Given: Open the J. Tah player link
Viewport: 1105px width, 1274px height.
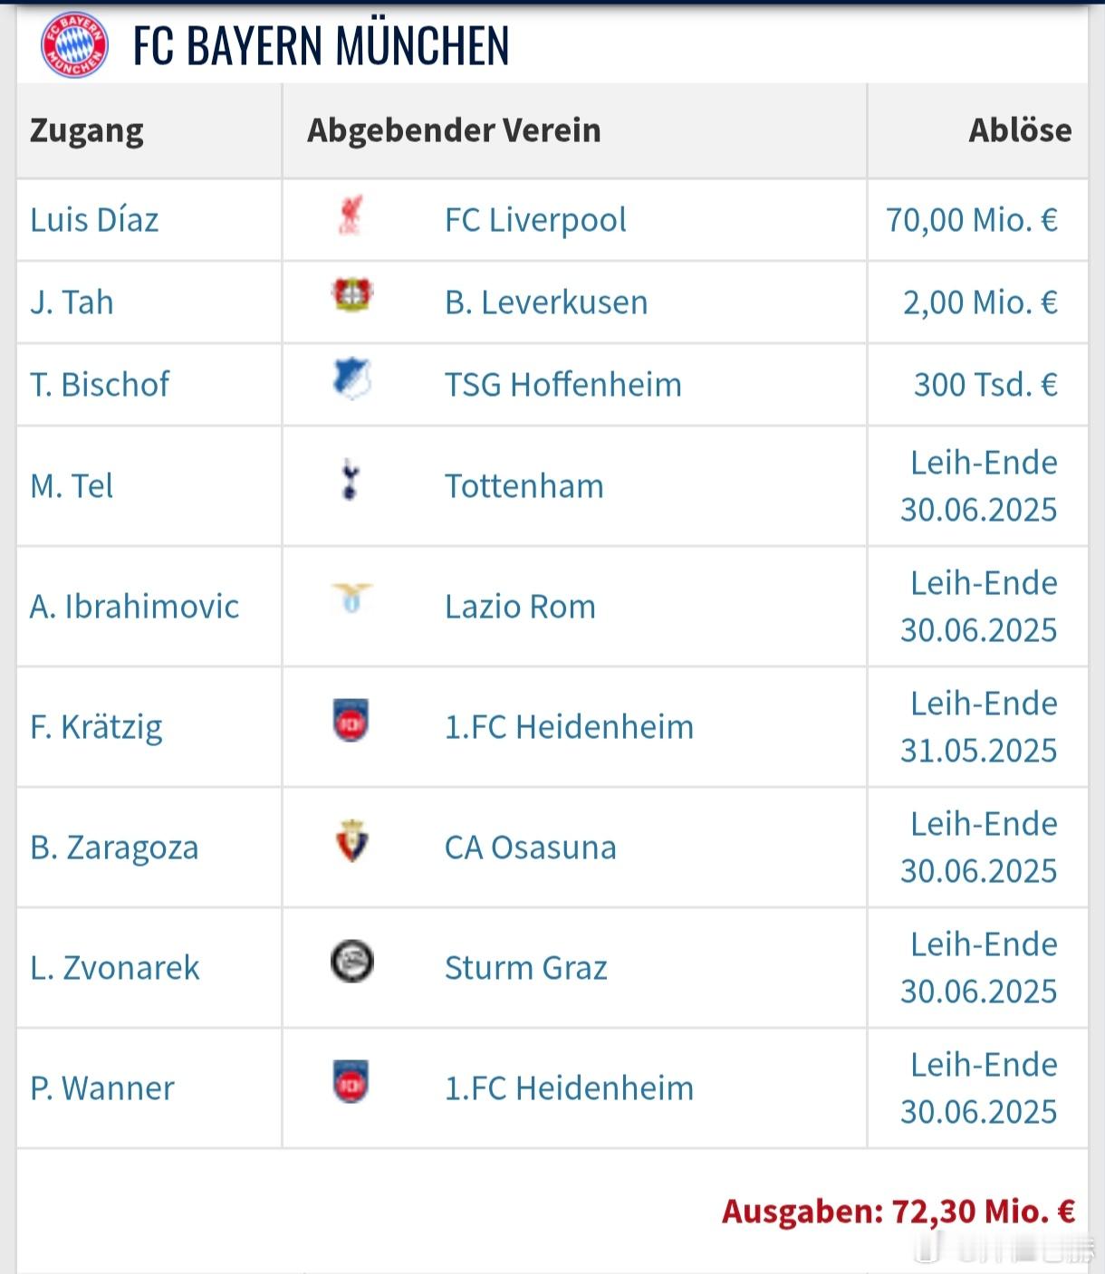Looking at the screenshot, I should [x=72, y=302].
